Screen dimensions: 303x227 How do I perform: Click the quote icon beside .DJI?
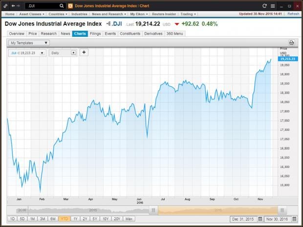[108, 24]
